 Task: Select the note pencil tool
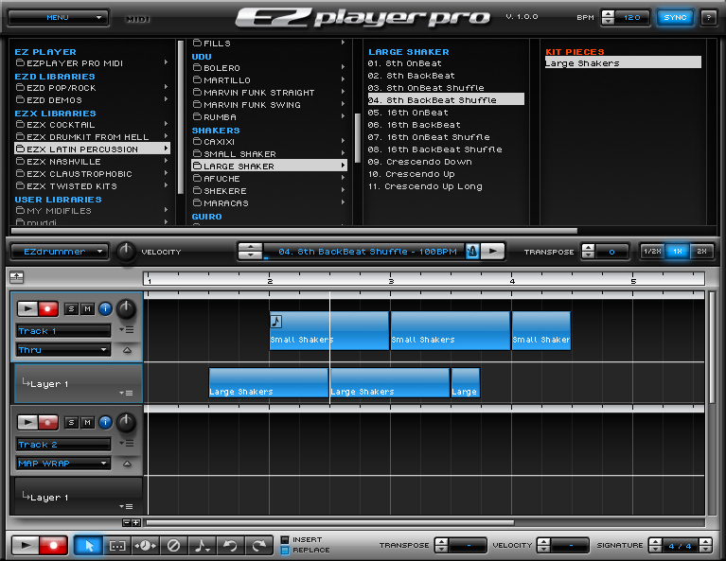click(202, 545)
